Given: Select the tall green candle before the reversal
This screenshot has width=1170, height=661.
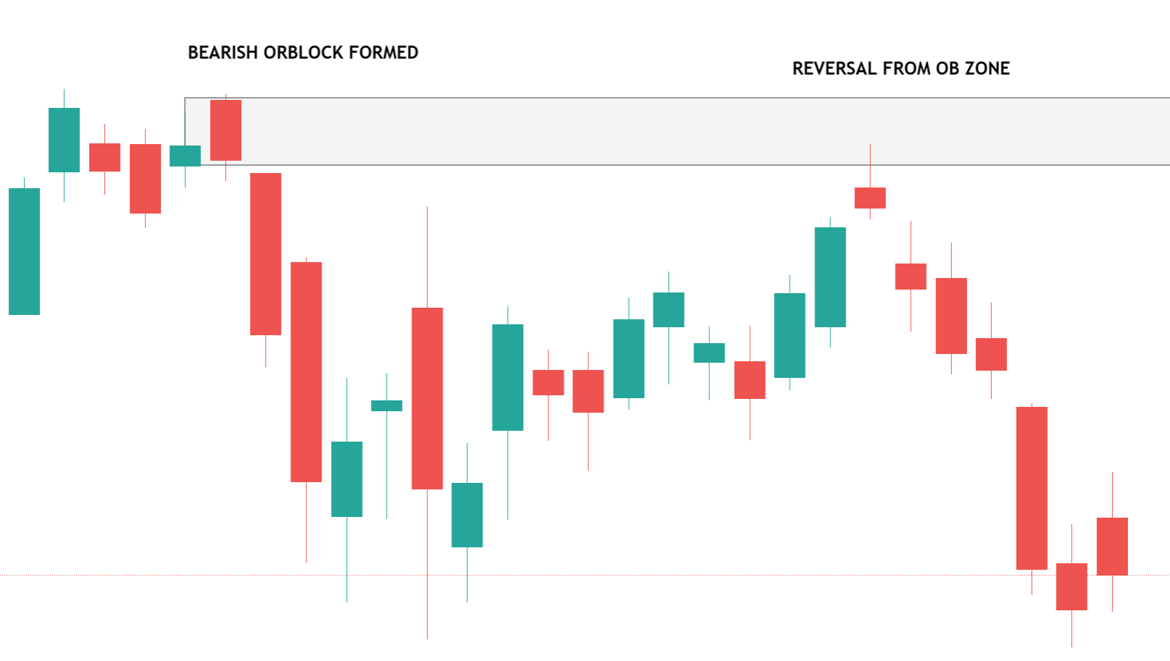Looking at the screenshot, I should coord(830,277).
